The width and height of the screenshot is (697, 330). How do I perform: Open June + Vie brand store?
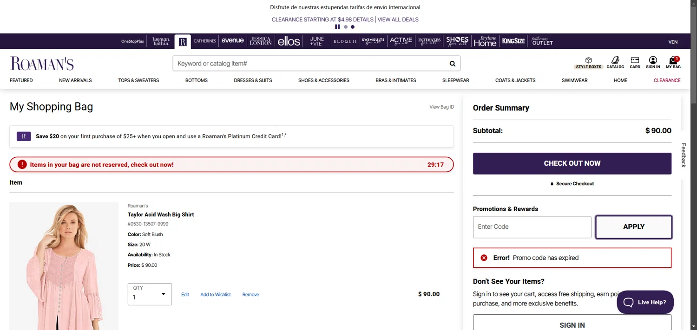(x=317, y=41)
